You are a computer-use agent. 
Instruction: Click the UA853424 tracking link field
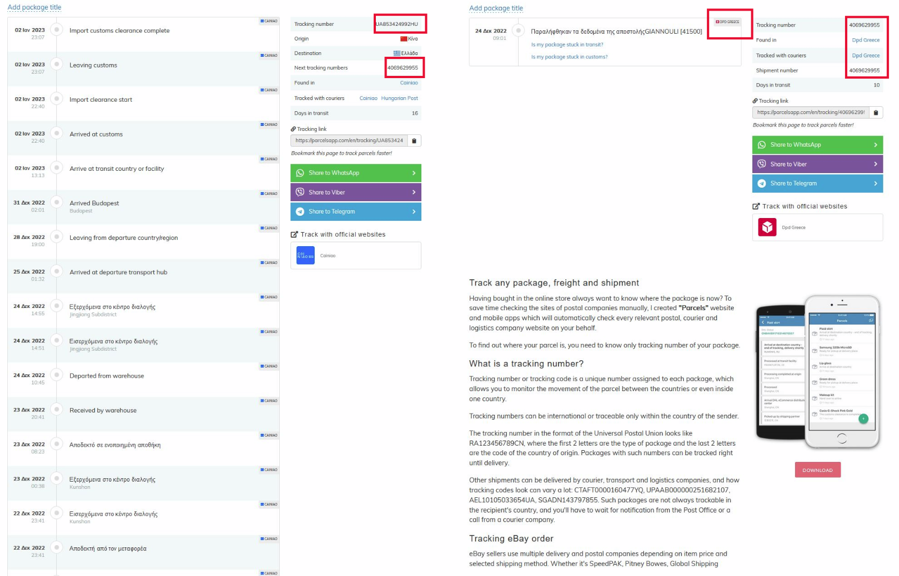[349, 141]
